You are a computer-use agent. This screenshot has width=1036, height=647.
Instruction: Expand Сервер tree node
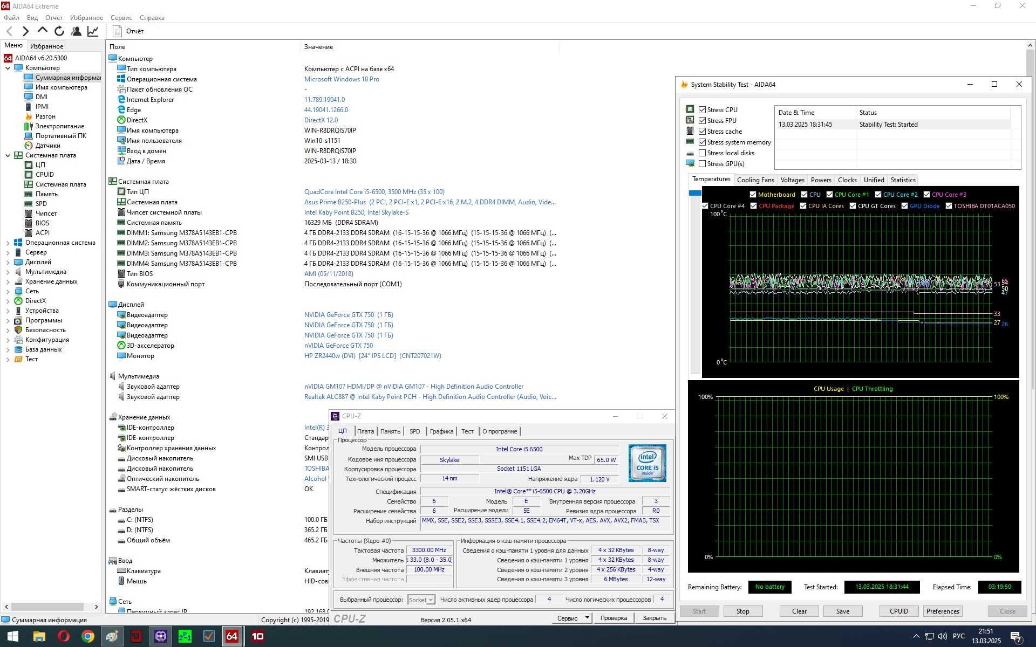point(8,253)
